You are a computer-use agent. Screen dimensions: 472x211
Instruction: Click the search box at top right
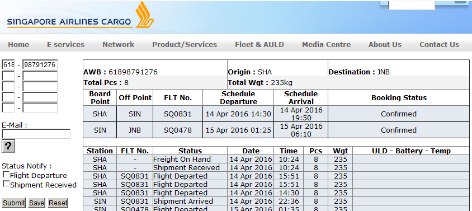(412, 5)
